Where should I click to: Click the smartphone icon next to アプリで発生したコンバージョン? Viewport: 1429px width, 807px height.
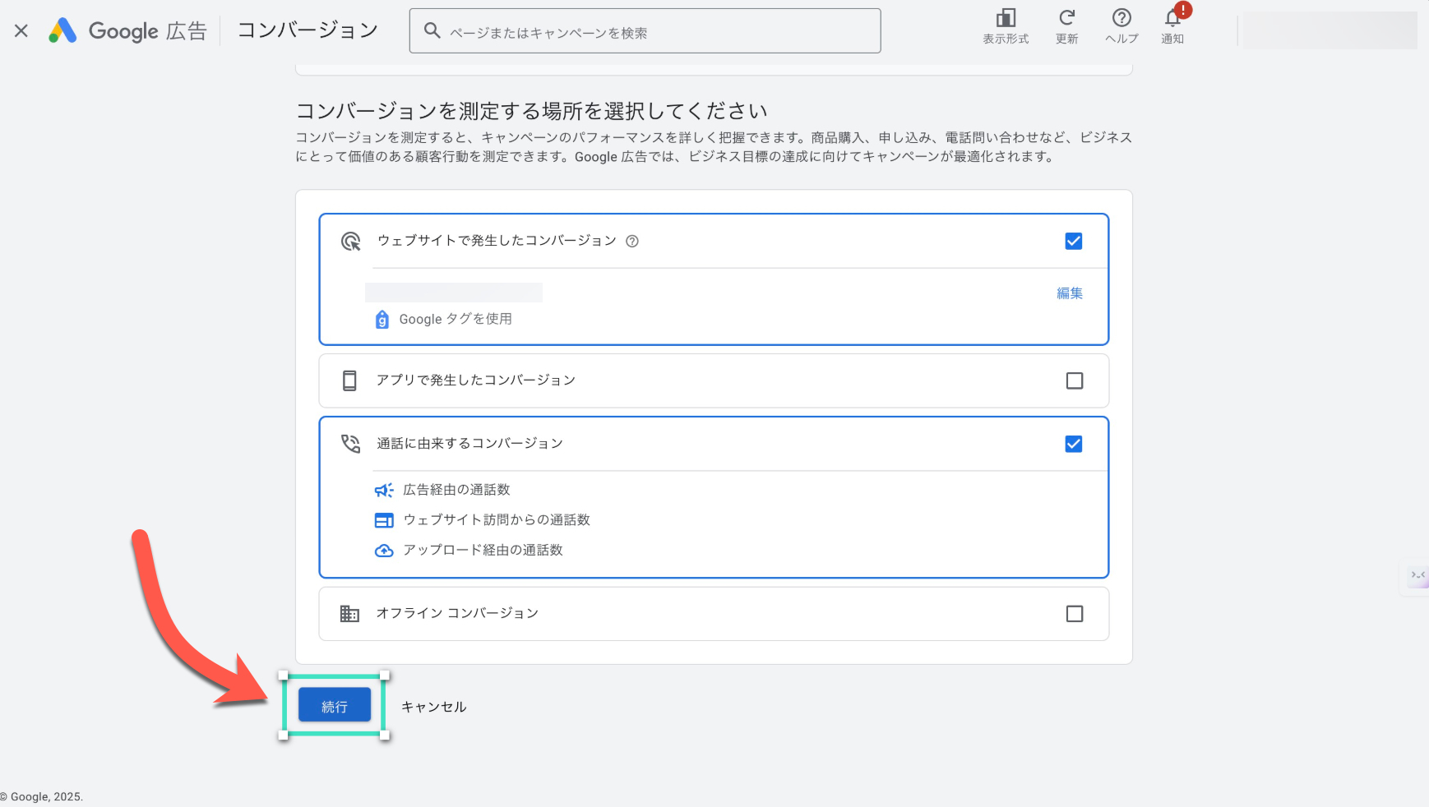pyautogui.click(x=349, y=380)
